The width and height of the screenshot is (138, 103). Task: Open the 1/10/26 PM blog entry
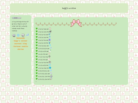[x=43, y=63]
